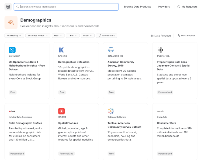Click the data.world owl logo
The width and height of the screenshot is (201, 162).
(x=111, y=50)
